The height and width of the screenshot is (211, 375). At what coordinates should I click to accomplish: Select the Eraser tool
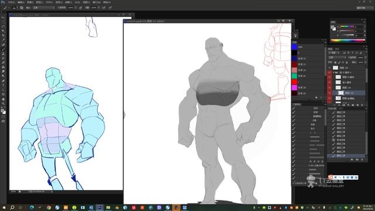pos(3,63)
